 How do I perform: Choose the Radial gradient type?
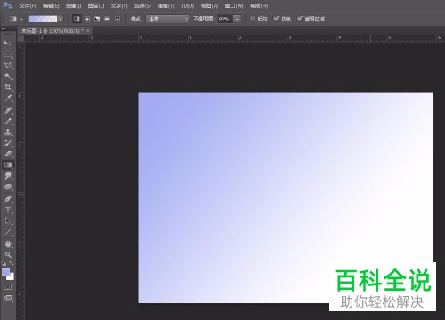pos(87,19)
